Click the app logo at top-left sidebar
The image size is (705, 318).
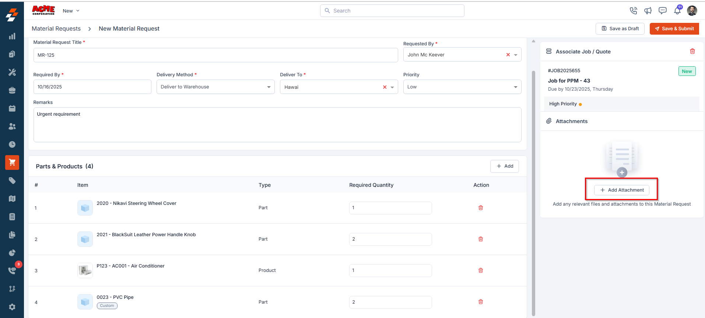[12, 15]
